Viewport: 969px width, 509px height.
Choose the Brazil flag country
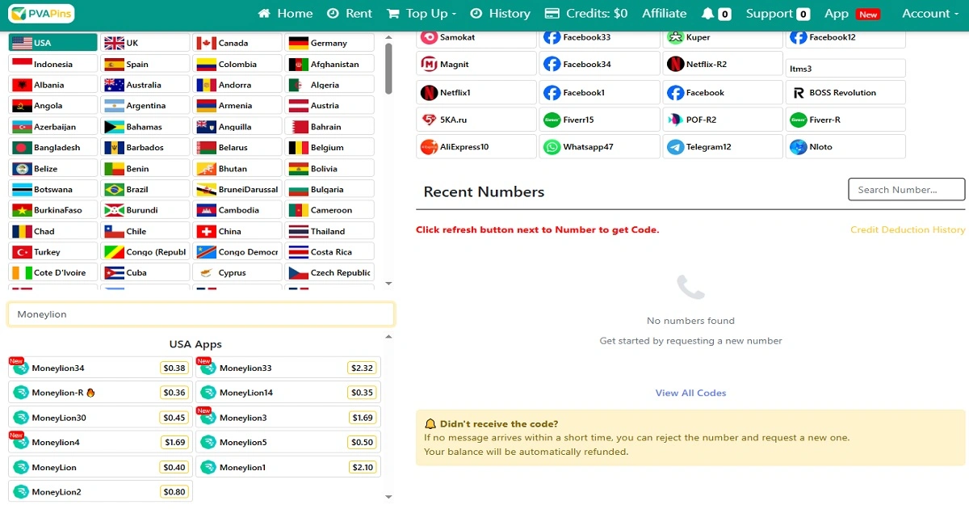145,189
